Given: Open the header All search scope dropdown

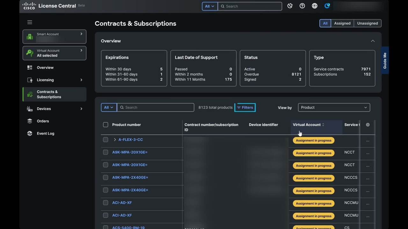Looking at the screenshot, I should click(x=210, y=6).
